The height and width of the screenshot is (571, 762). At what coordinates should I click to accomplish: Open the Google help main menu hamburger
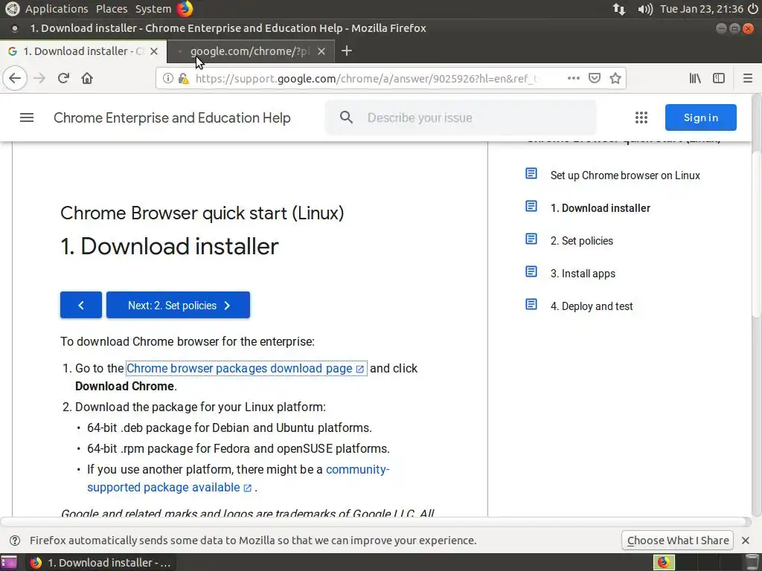pyautogui.click(x=27, y=117)
